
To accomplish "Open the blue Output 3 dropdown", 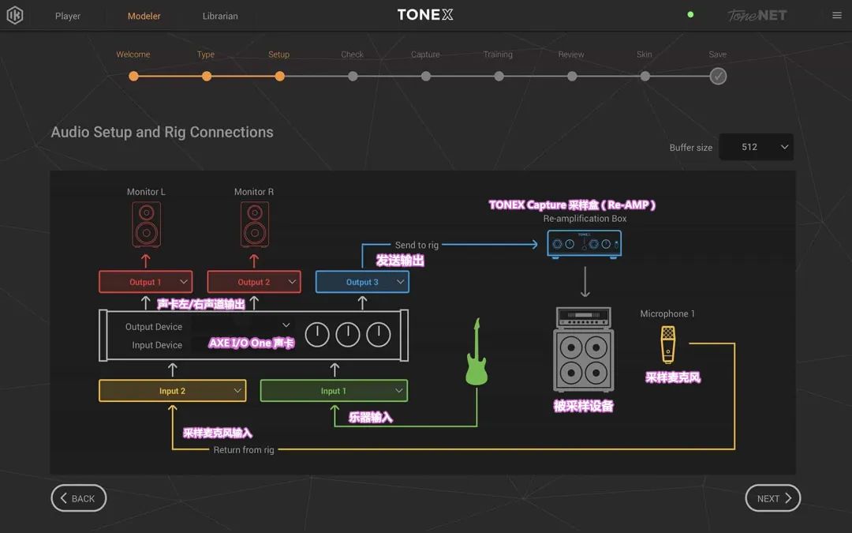I will (x=362, y=282).
